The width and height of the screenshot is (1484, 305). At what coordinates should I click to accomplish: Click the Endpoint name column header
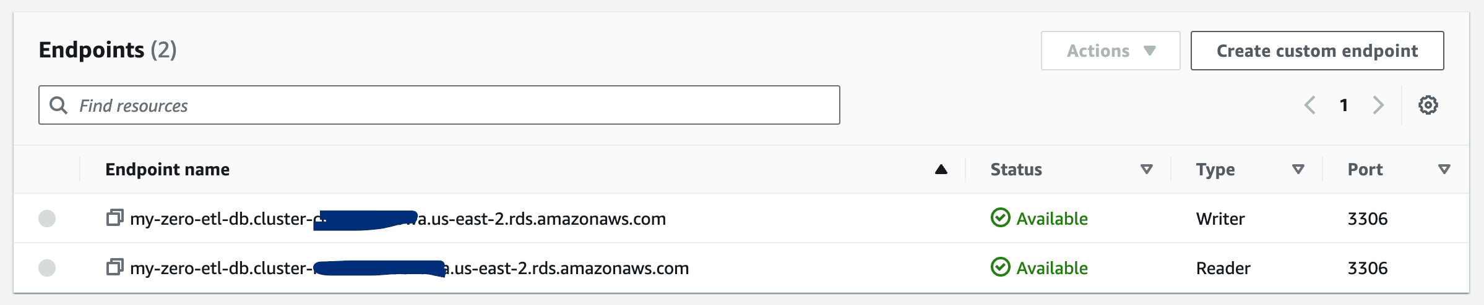[167, 169]
